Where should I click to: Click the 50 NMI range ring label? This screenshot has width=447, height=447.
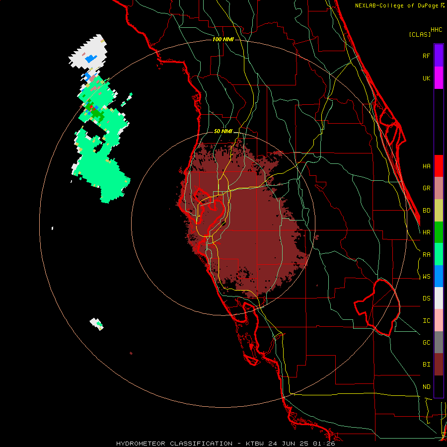(223, 131)
